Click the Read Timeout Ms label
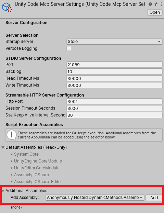 (x=22, y=78)
